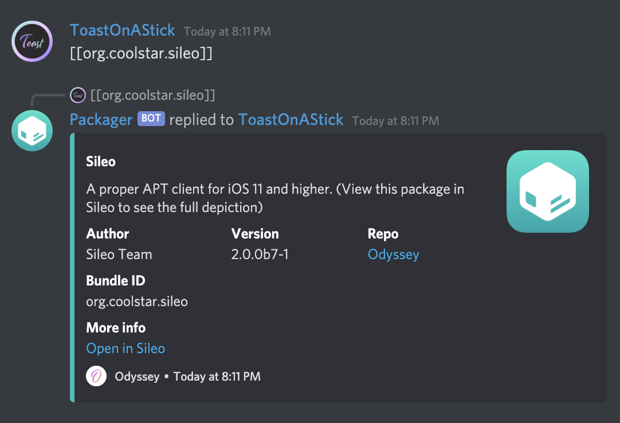The height and width of the screenshot is (423, 620).
Task: Click the Sileo embed title
Action: pyautogui.click(x=101, y=162)
